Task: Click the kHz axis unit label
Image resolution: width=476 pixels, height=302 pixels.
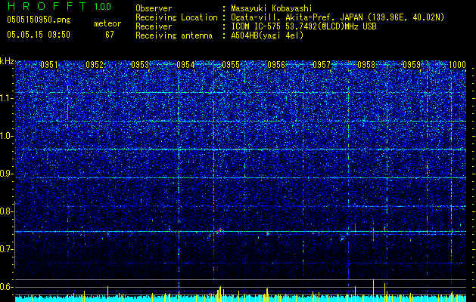Action: coord(7,61)
